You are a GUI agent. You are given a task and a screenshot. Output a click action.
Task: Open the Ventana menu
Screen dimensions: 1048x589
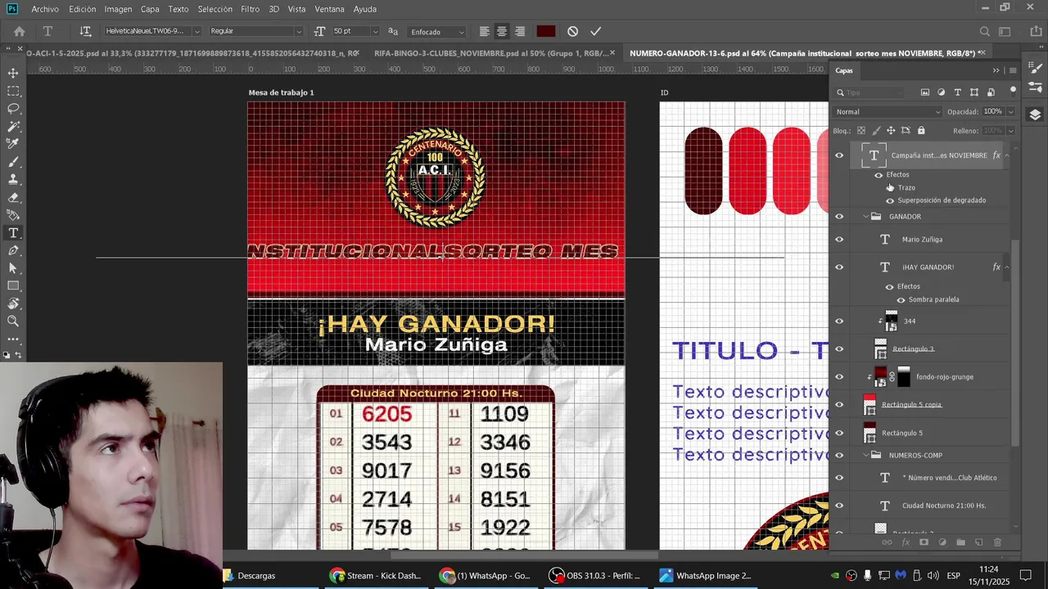point(329,9)
